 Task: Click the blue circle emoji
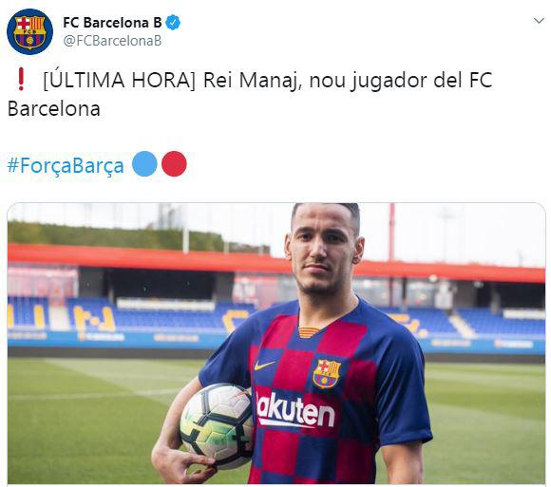pos(144,163)
